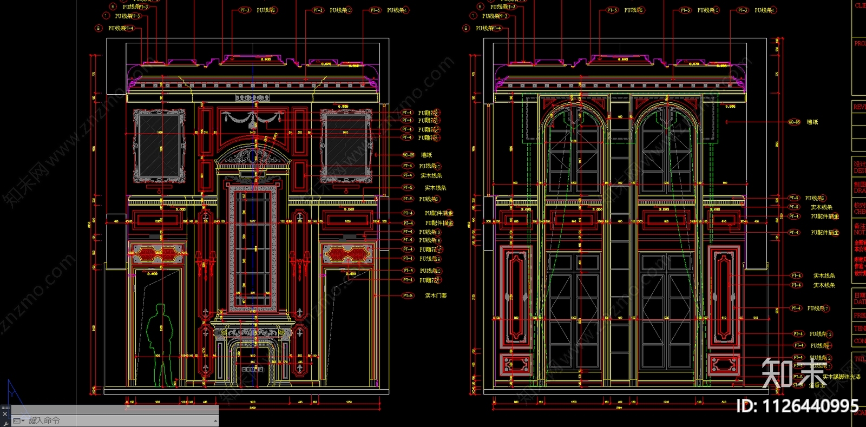Image resolution: width=866 pixels, height=427 pixels.
Task: Close the command line panel
Action: tap(5, 414)
